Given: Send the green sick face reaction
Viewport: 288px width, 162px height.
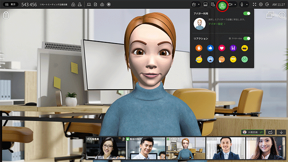Looking at the screenshot, I should [245, 59].
